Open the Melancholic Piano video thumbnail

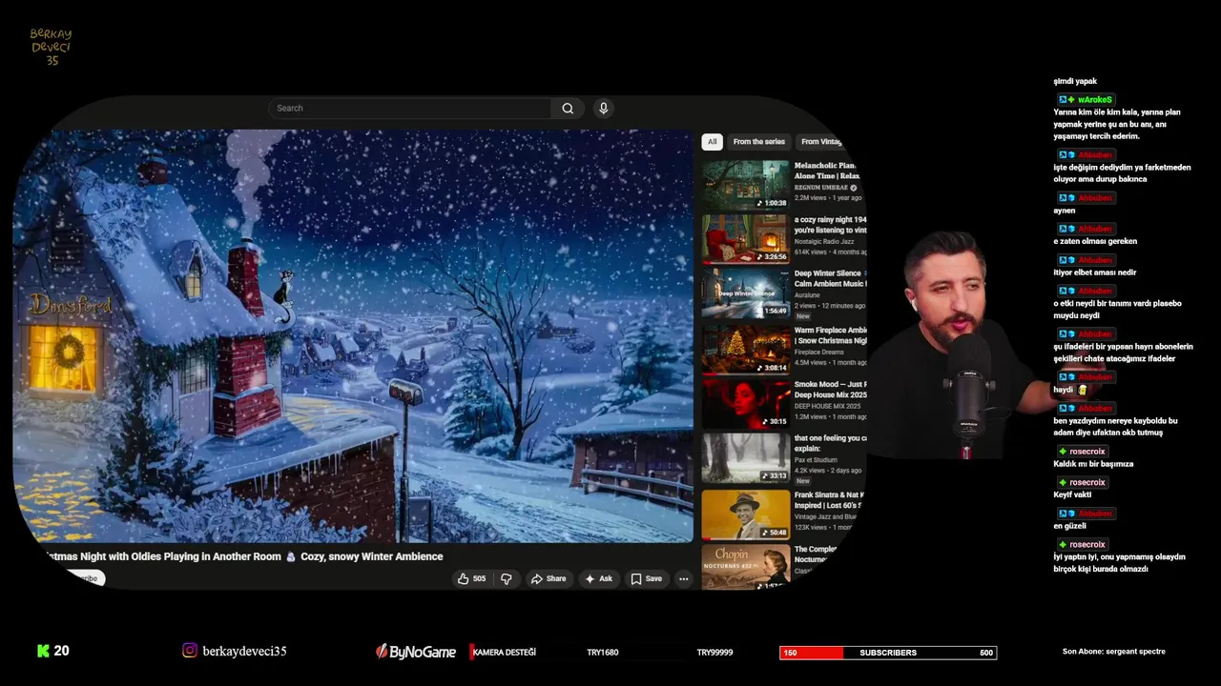click(746, 185)
